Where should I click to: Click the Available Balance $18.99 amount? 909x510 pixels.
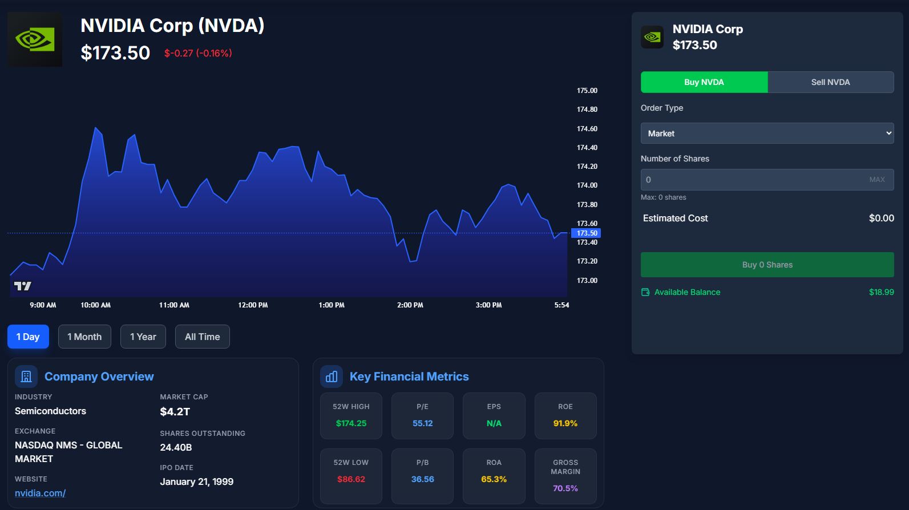click(x=882, y=292)
